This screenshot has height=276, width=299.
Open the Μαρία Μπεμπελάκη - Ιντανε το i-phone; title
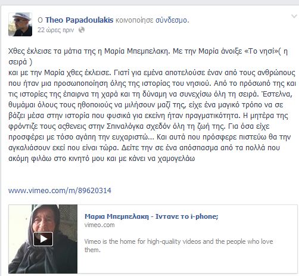click(x=151, y=216)
